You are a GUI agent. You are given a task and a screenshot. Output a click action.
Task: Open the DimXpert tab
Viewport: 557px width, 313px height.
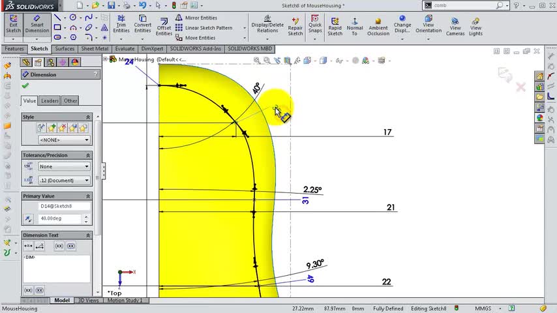152,49
